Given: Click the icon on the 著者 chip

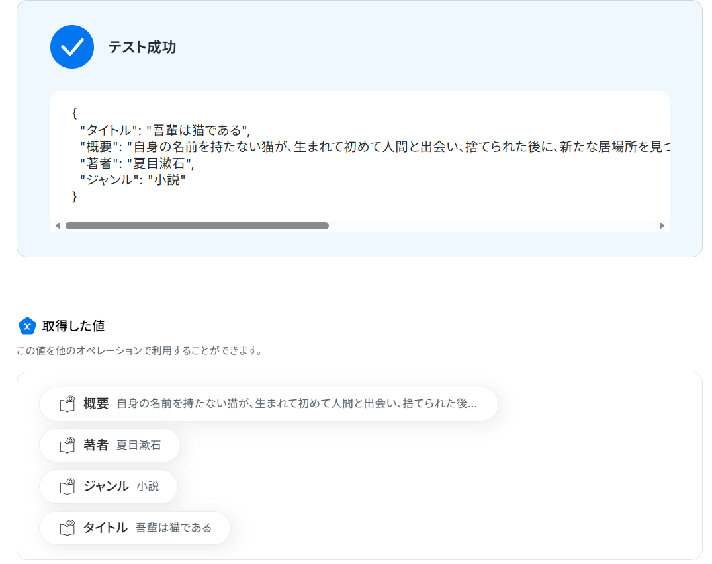Looking at the screenshot, I should pos(67,445).
